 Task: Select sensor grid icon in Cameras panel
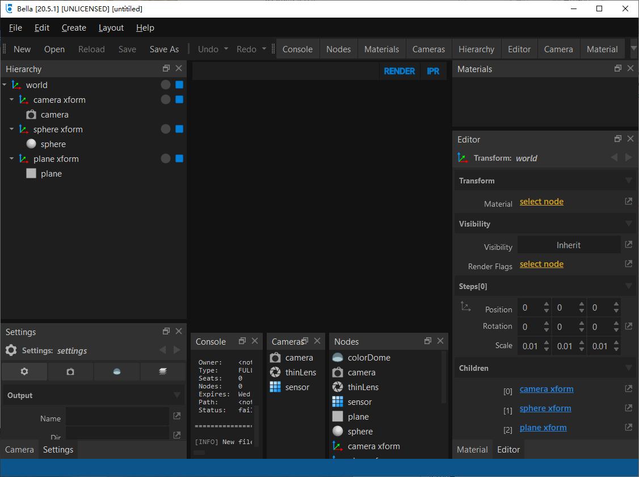click(275, 387)
